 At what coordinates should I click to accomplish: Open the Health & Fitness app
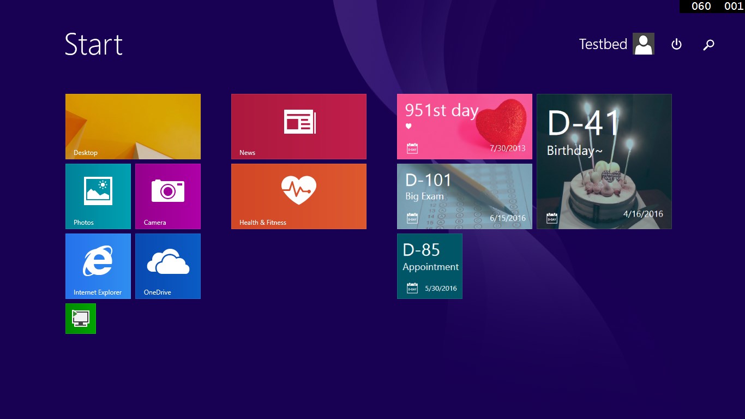tap(299, 196)
